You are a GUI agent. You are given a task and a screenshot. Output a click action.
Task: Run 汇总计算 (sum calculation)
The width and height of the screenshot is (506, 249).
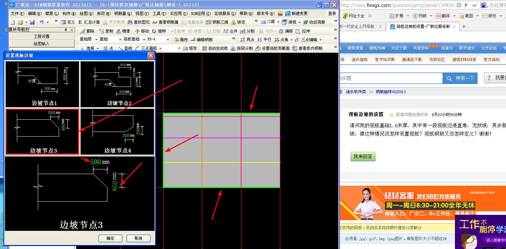point(89,22)
